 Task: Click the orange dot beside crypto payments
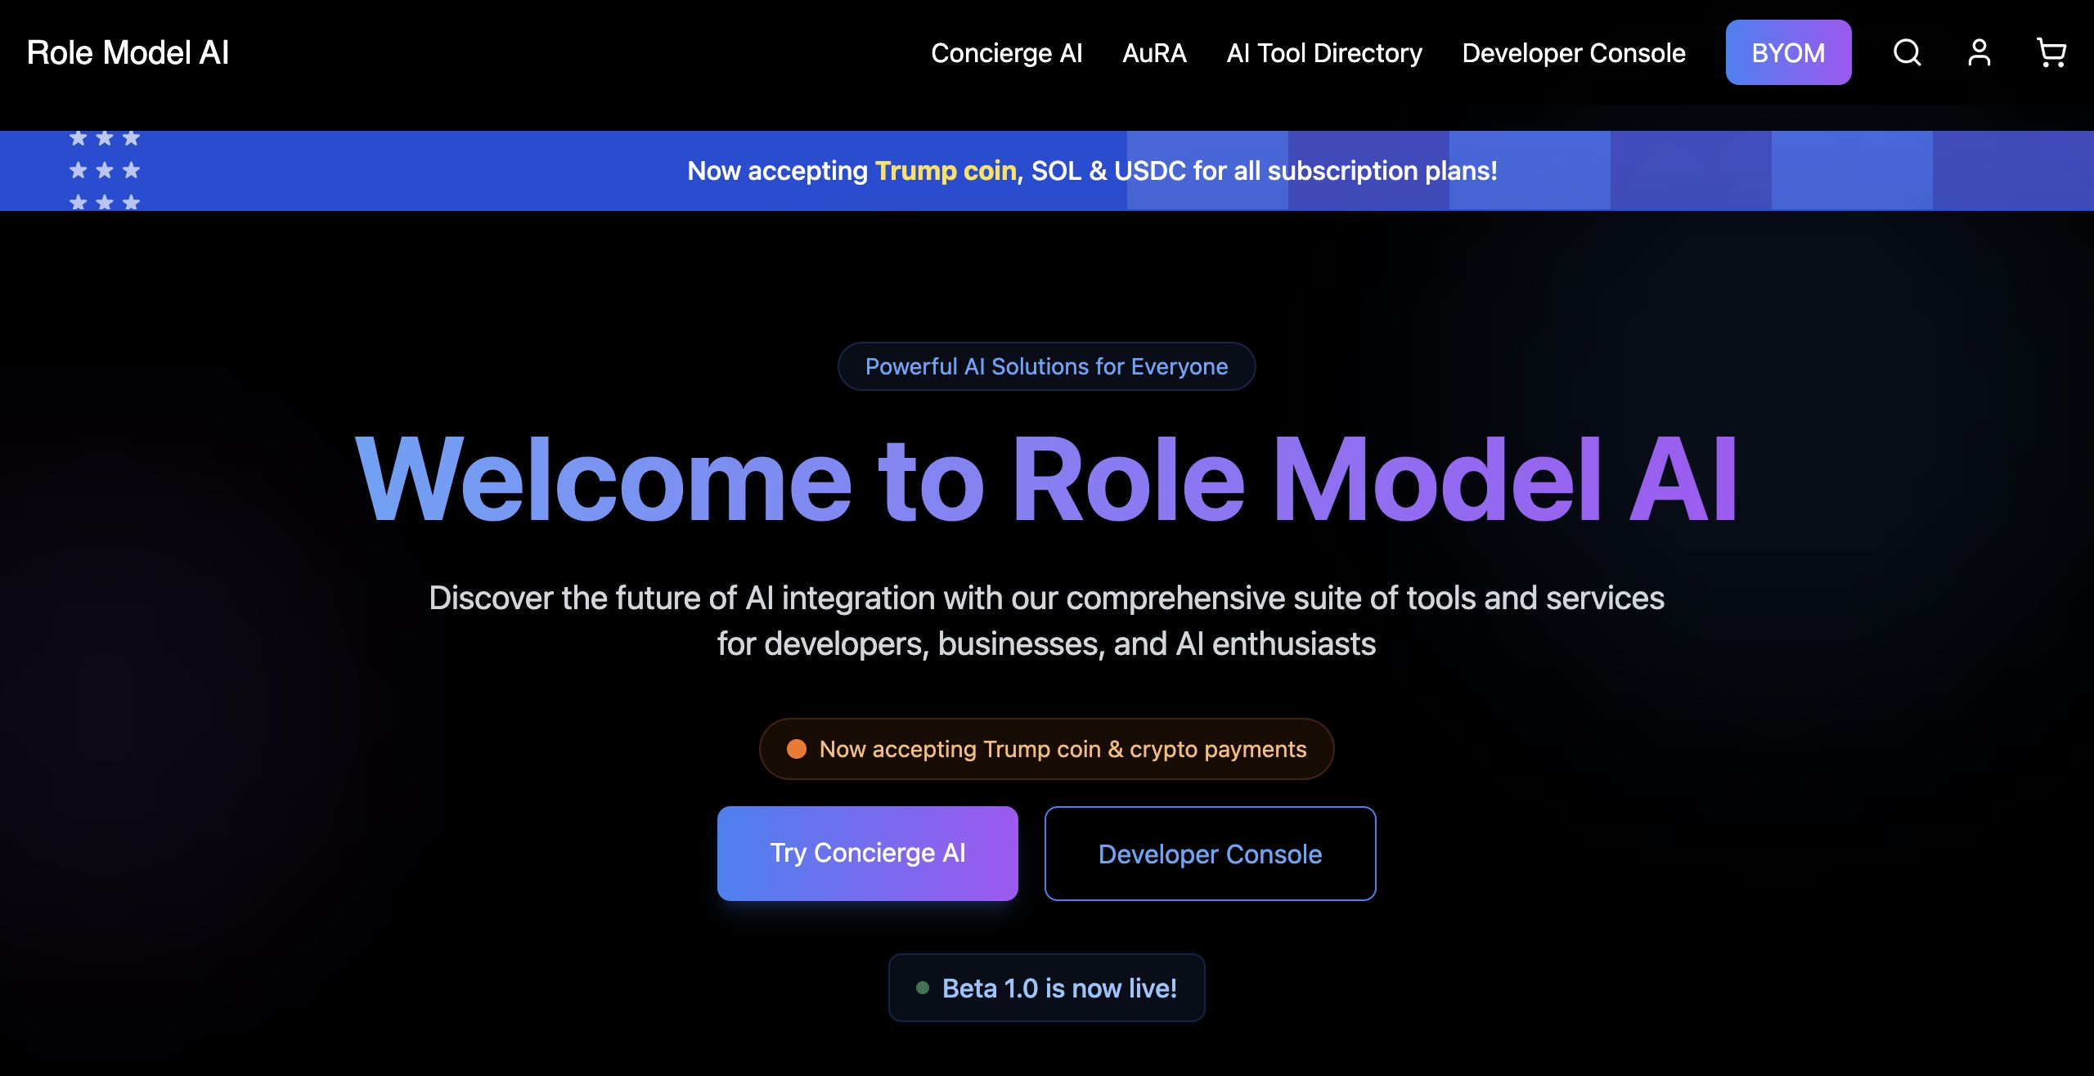pos(796,749)
